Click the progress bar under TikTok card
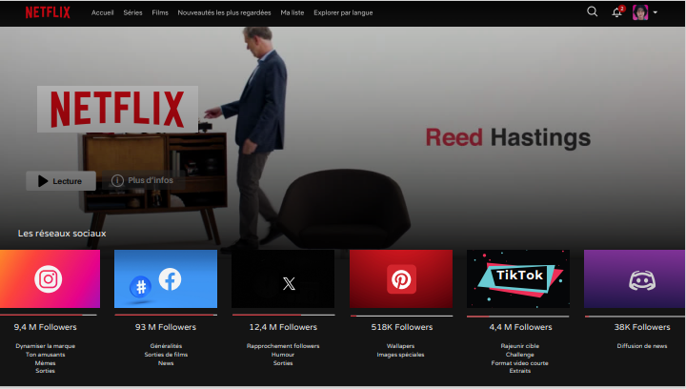The width and height of the screenshot is (686, 389). (518, 316)
